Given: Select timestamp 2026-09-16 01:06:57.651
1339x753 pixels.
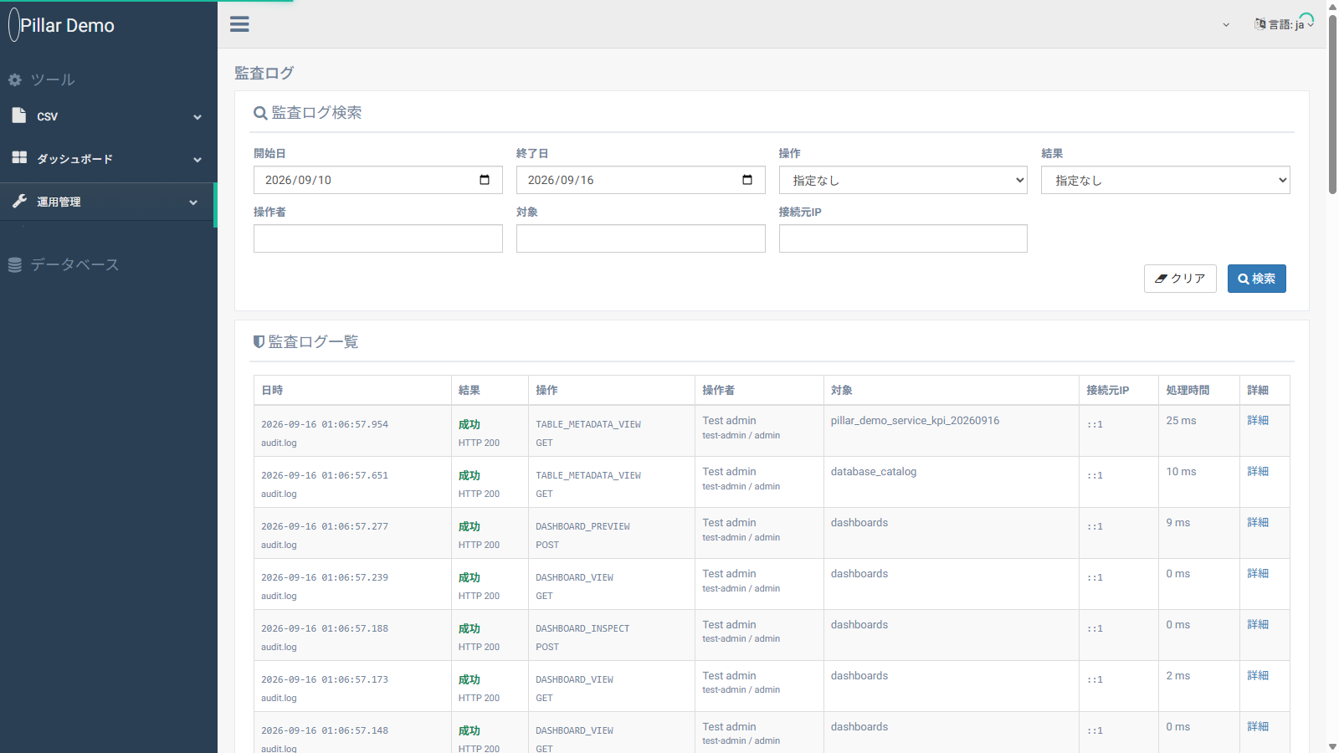Looking at the screenshot, I should [x=325, y=475].
